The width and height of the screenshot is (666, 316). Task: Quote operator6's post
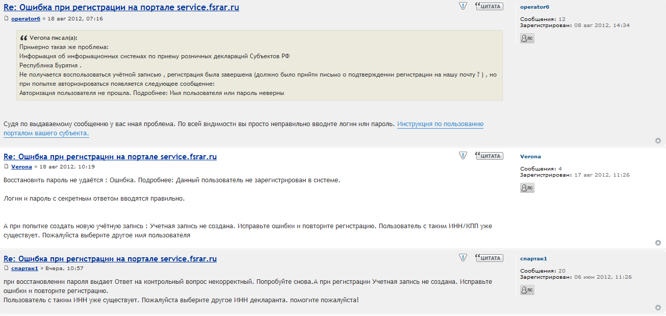click(489, 6)
